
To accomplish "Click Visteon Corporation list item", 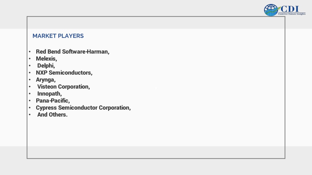I will (x=63, y=87).
